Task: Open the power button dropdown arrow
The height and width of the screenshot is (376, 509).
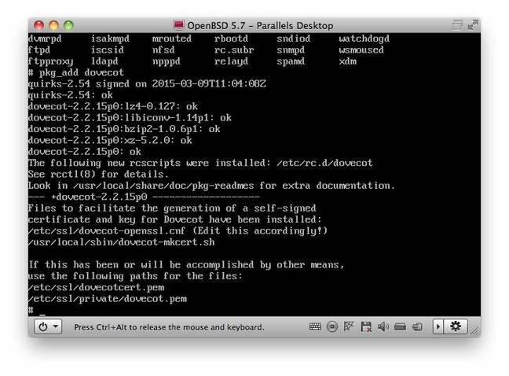Action: [56, 326]
